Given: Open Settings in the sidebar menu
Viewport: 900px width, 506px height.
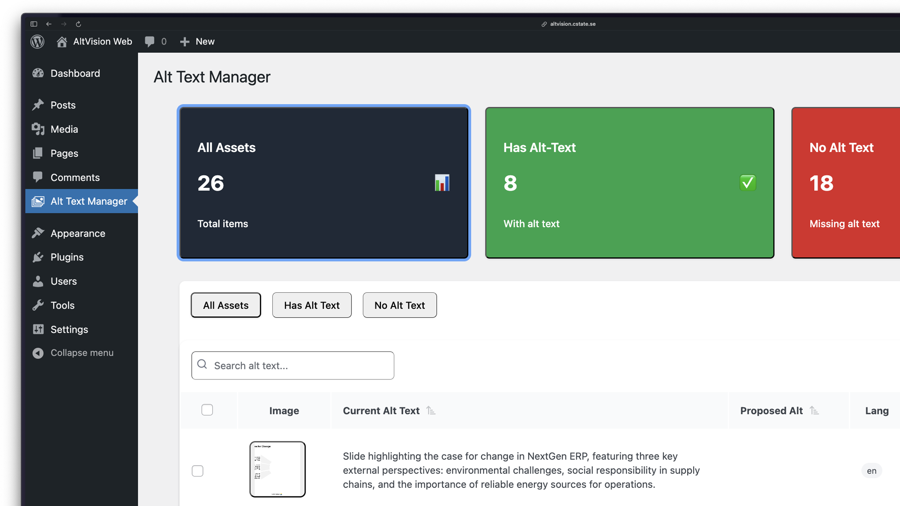Looking at the screenshot, I should click(x=69, y=329).
